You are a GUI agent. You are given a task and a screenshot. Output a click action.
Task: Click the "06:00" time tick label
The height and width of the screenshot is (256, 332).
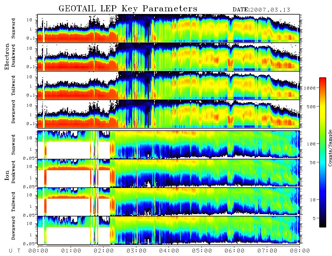coord(235,251)
